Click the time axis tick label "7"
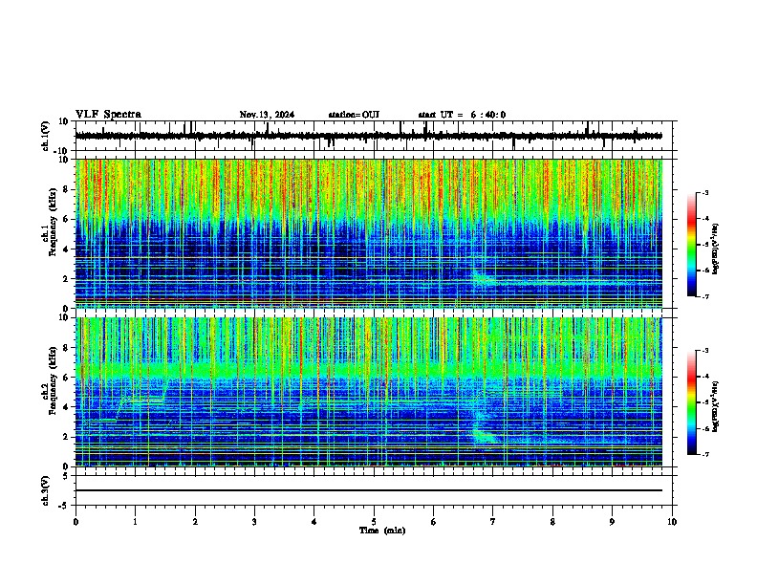This screenshot has height=585, width=757. tap(493, 522)
